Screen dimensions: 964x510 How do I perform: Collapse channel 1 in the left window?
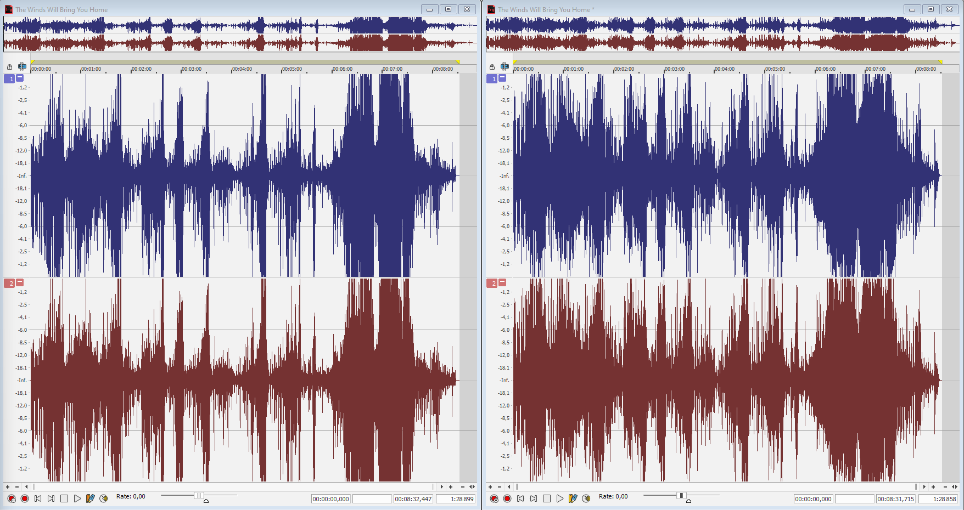pyautogui.click(x=20, y=78)
